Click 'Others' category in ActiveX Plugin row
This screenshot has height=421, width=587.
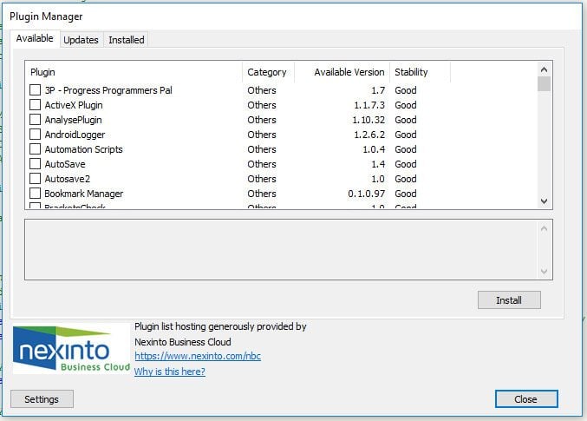(262, 105)
